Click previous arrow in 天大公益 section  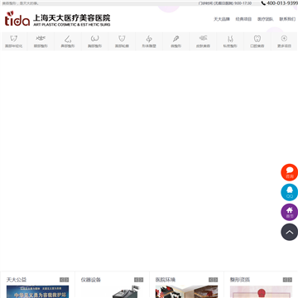pyautogui.click(x=62, y=280)
